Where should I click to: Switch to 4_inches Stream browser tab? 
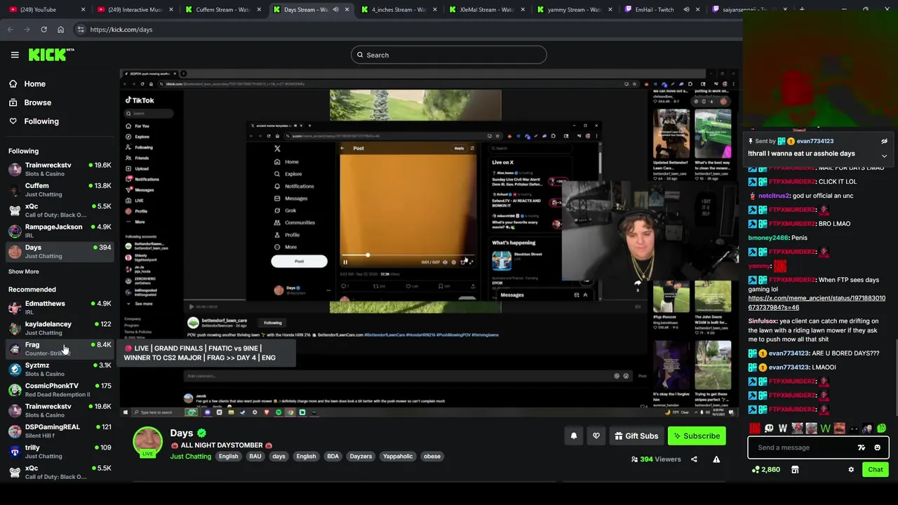coord(398,10)
